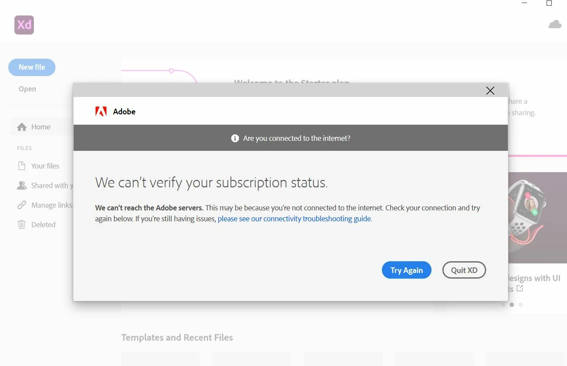This screenshot has width=567, height=366.
Task: Click the Deleted trash can icon
Action: (x=21, y=225)
